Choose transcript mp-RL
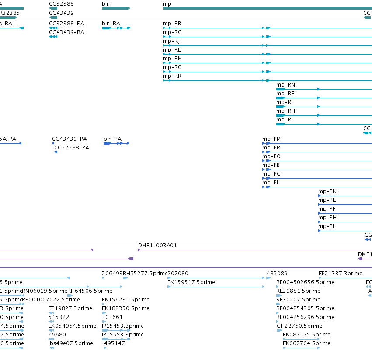Image resolution: width=372 pixels, height=350 pixels. click(x=172, y=50)
